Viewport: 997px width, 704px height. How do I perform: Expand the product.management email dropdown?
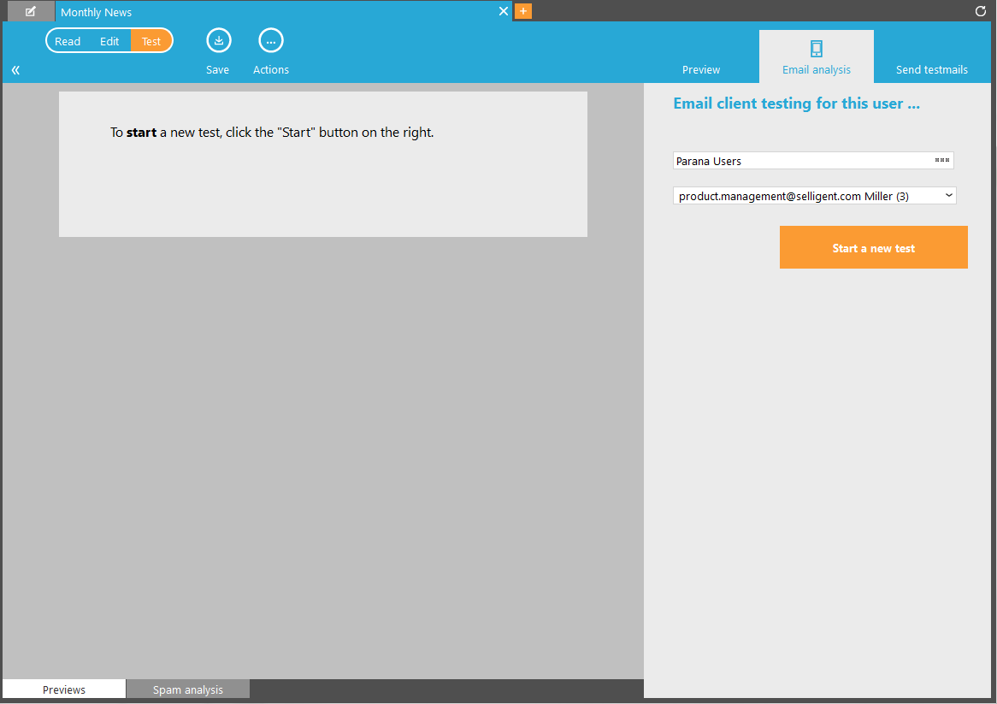click(x=948, y=196)
